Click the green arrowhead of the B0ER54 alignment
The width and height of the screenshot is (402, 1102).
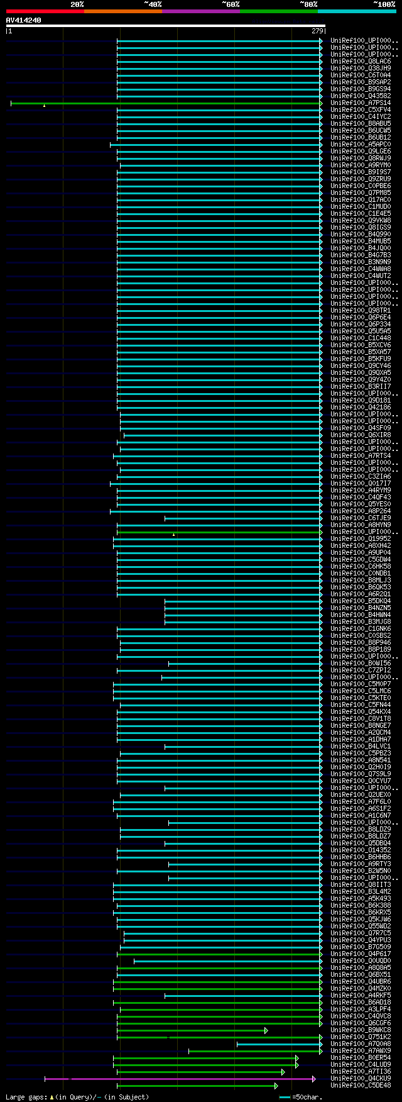point(297,1058)
